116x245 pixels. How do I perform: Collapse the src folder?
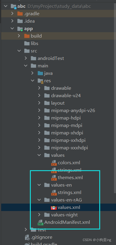19,51
